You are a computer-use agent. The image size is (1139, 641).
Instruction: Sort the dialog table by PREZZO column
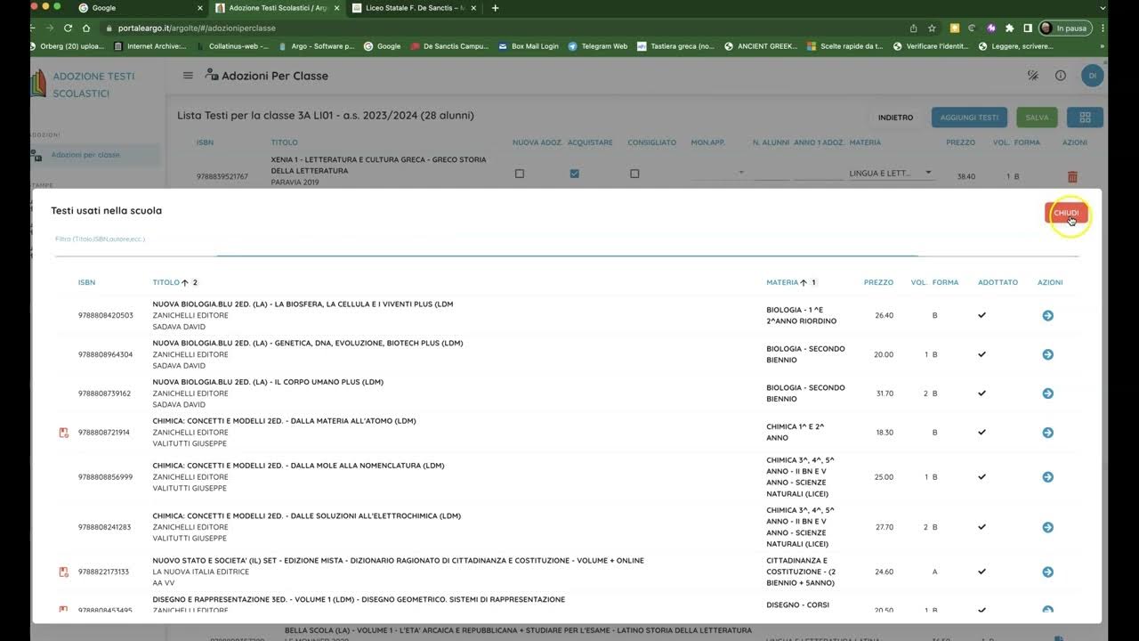click(878, 282)
